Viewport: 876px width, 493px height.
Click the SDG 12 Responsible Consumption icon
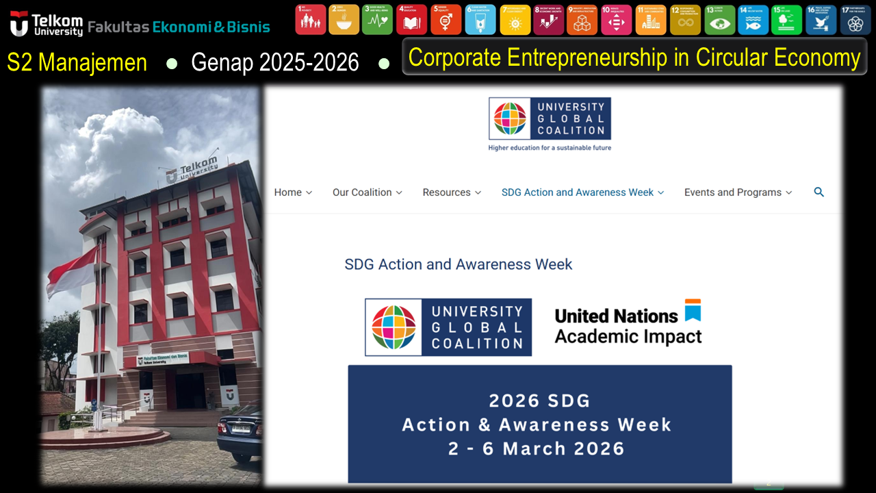point(685,19)
